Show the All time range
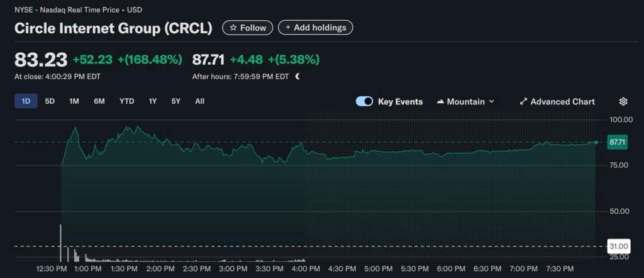 pos(199,101)
